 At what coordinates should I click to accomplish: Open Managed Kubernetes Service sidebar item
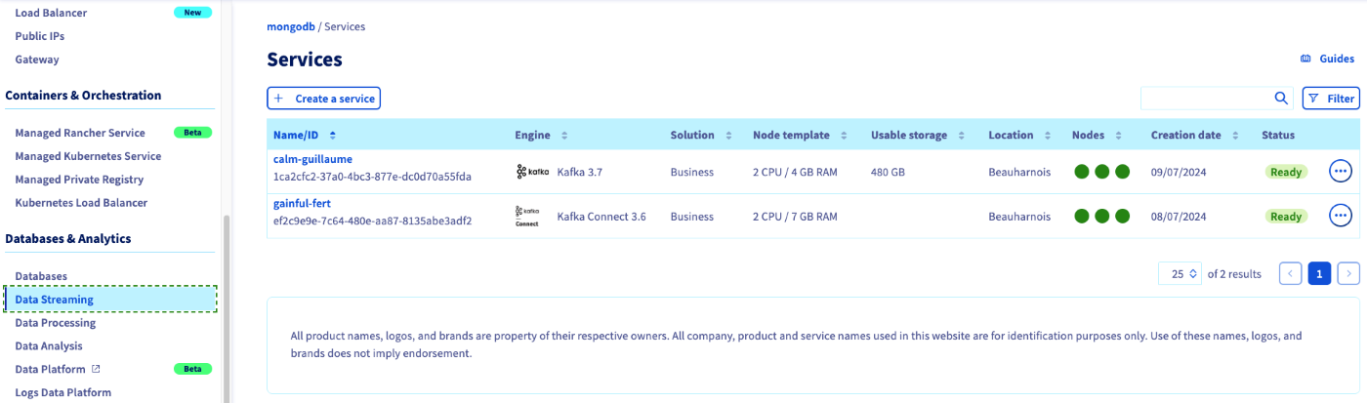click(88, 156)
